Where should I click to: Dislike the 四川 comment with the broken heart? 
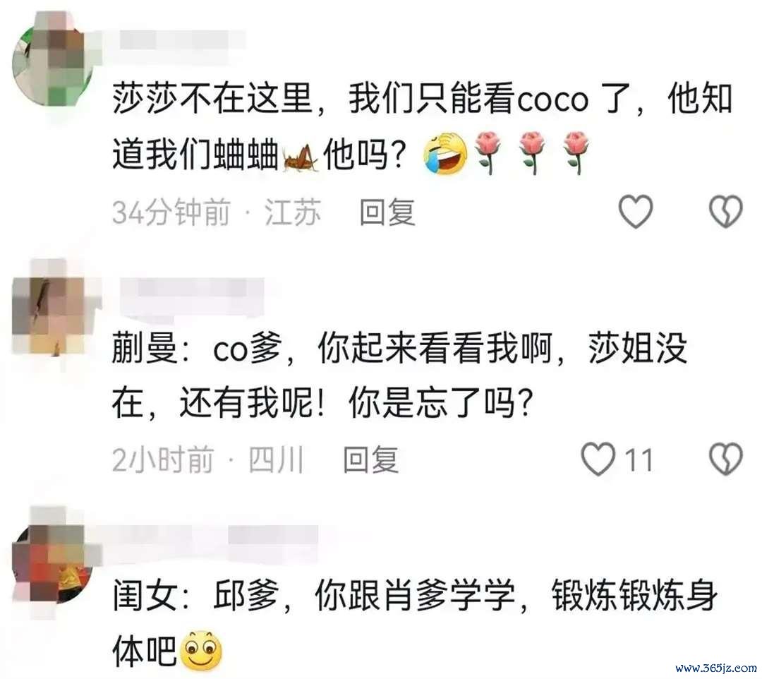pyautogui.click(x=725, y=458)
